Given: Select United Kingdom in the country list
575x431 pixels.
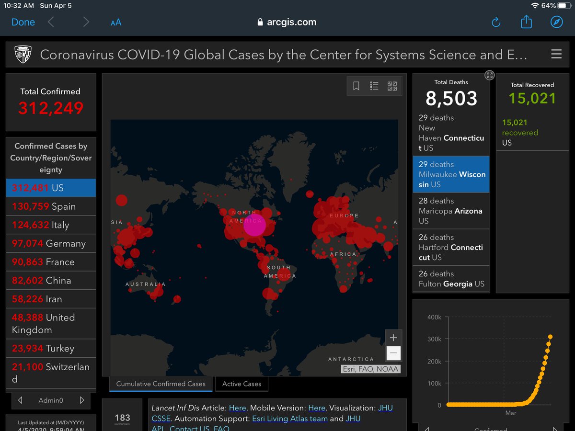Looking at the screenshot, I should coord(51,324).
